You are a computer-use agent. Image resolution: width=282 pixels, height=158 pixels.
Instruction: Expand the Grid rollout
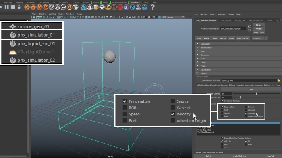click(x=238, y=51)
